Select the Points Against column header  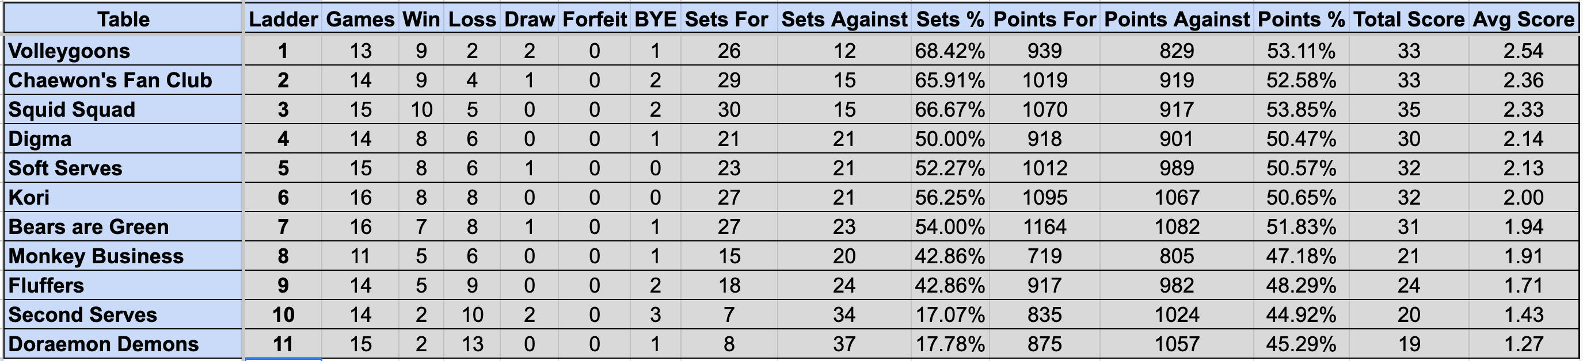(1177, 19)
